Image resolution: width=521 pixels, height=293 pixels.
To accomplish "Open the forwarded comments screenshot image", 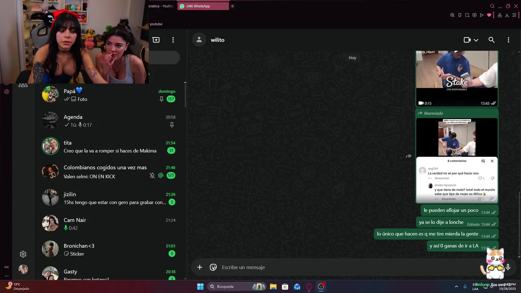I will 457,161.
